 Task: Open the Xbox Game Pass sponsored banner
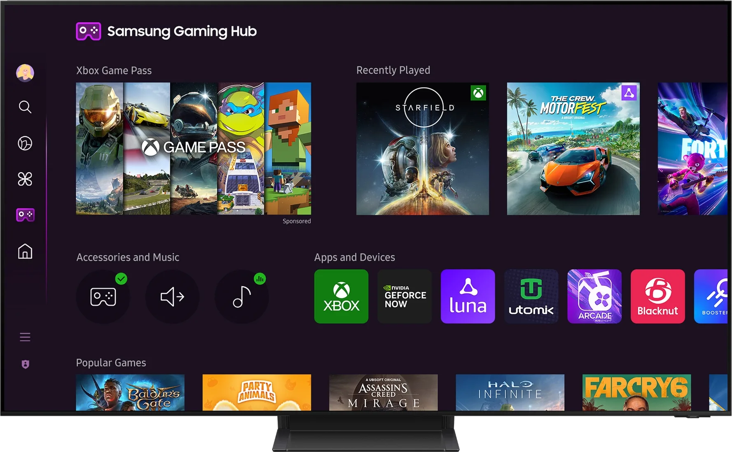coord(194,149)
